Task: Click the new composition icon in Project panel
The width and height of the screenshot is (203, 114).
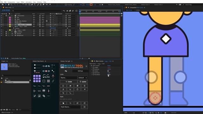Action: [x=7, y=110]
